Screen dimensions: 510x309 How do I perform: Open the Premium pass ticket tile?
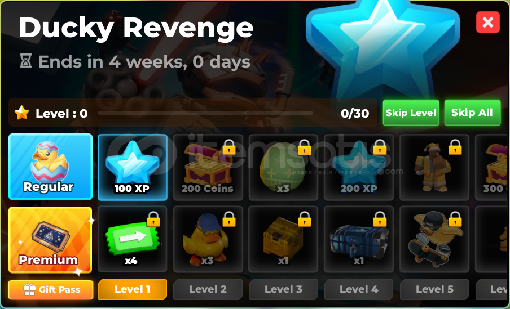[x=50, y=240]
